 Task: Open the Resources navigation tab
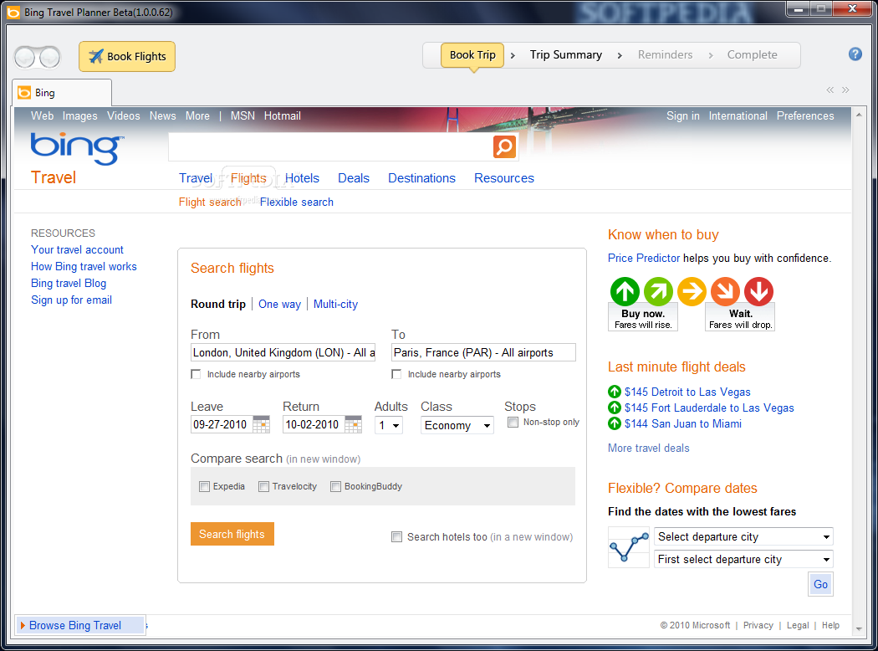[x=504, y=178]
